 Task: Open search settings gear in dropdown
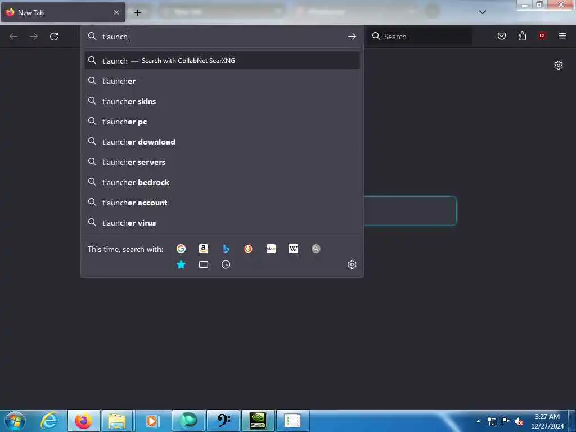click(352, 264)
